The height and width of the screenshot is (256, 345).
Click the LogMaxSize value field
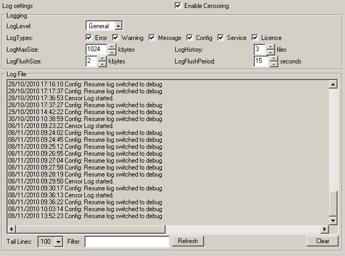pos(96,50)
